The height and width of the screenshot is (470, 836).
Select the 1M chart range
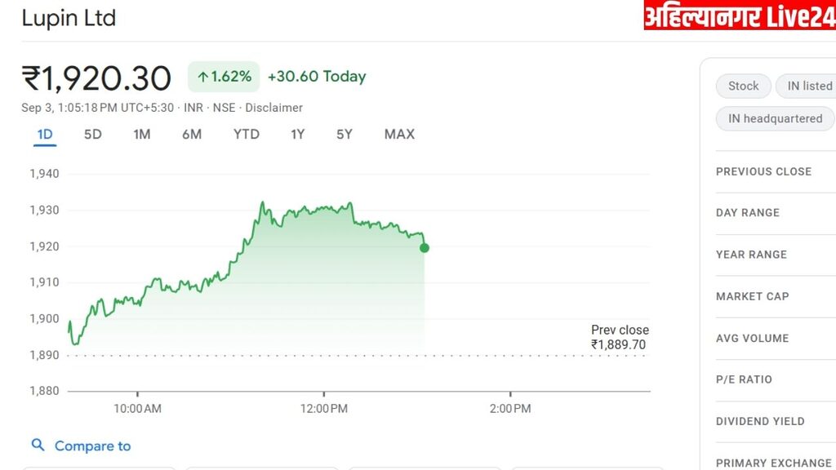coord(142,134)
